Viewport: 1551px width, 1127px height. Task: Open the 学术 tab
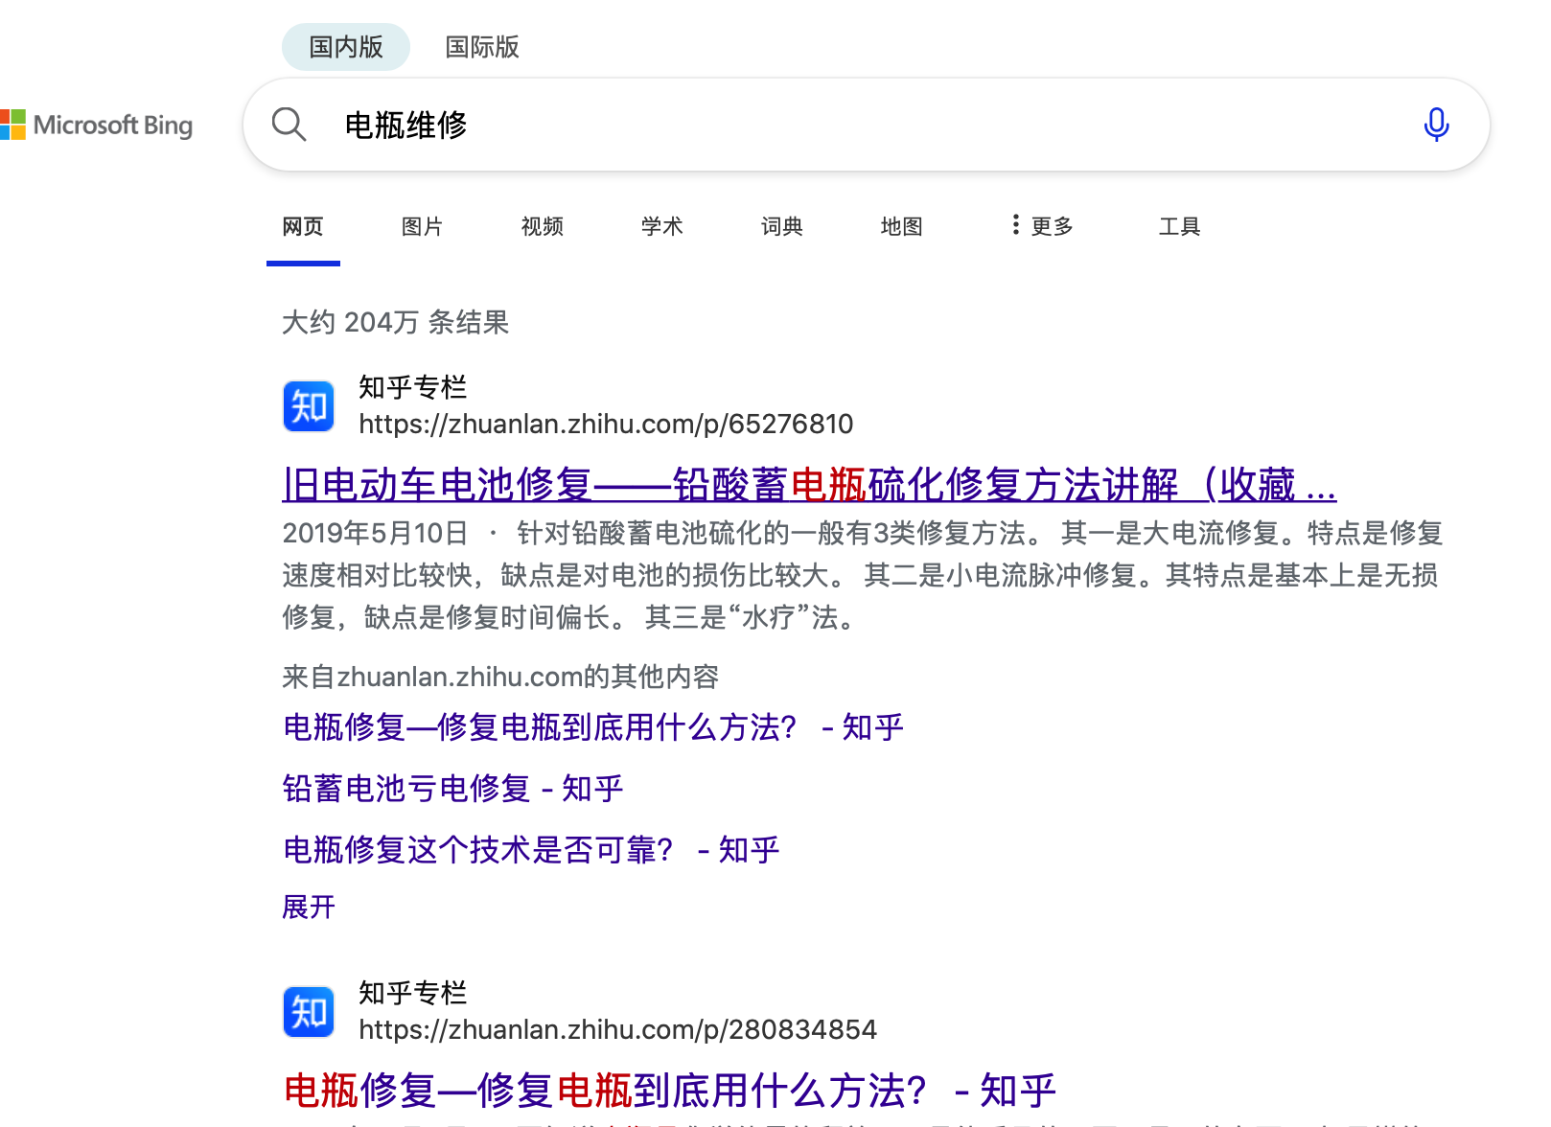661,227
